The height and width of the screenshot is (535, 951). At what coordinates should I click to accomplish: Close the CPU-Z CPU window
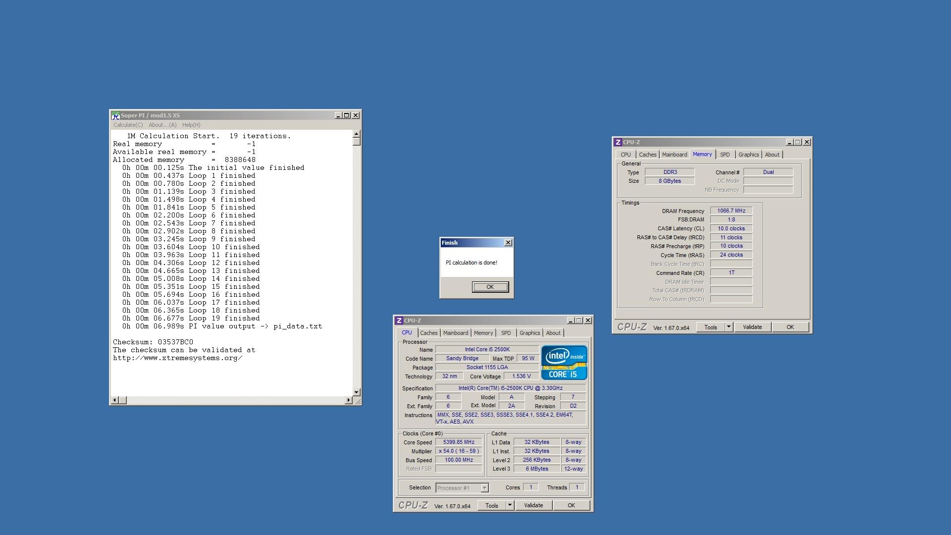pos(588,321)
